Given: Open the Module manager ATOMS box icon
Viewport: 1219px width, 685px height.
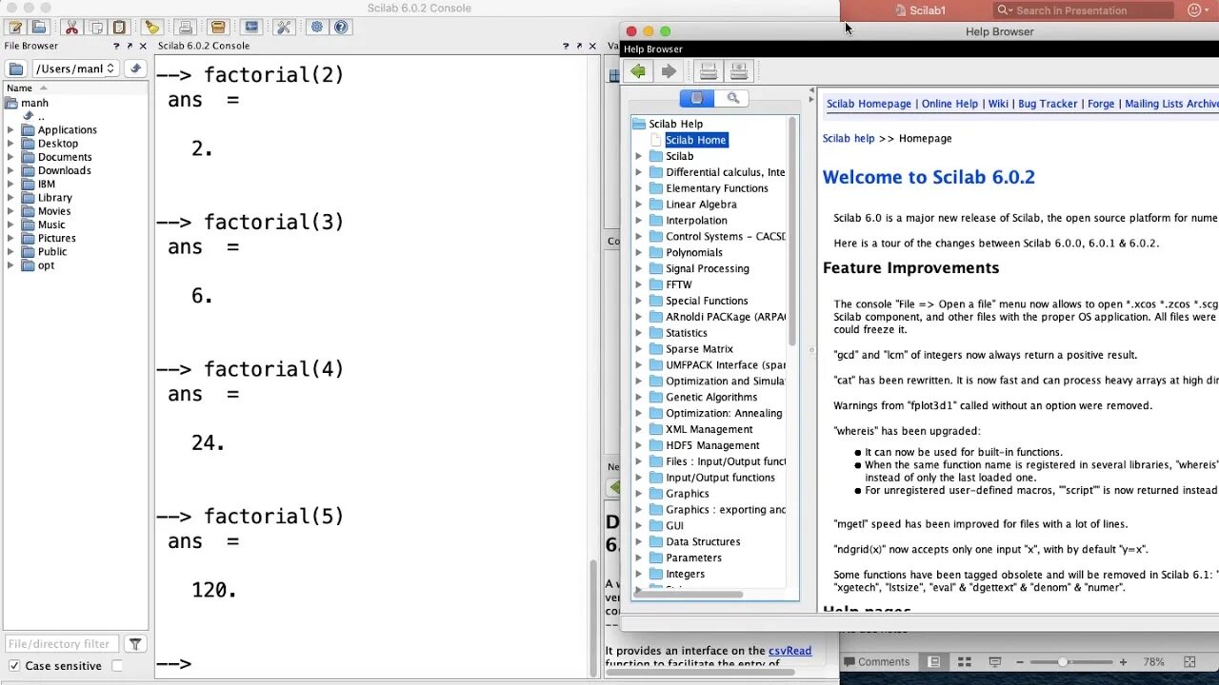Looking at the screenshot, I should 218,28.
